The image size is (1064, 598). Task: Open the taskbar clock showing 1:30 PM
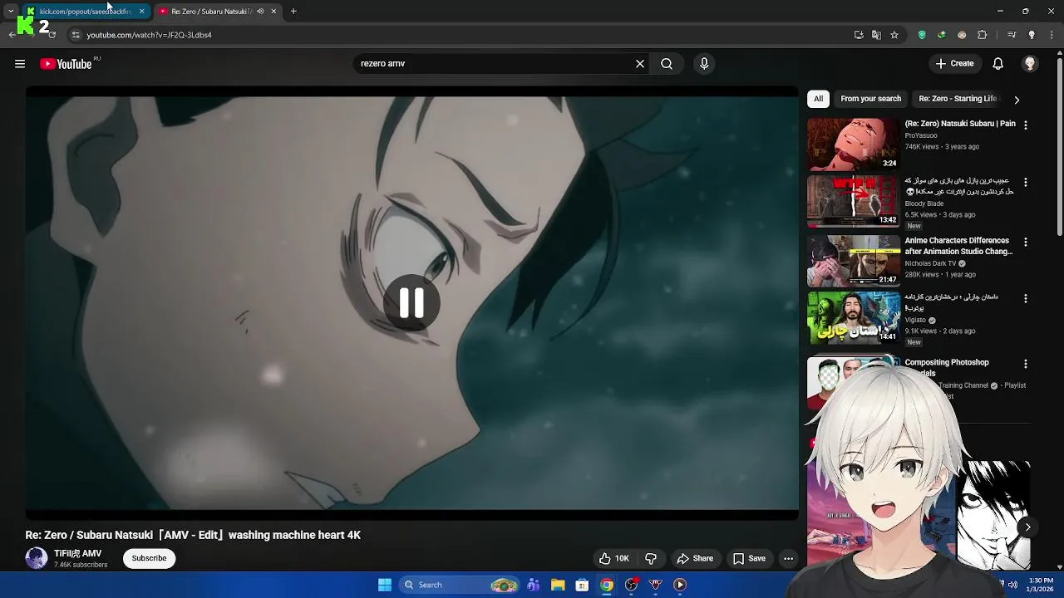click(1041, 585)
